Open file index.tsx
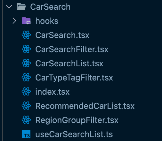This screenshot has width=162, height=141. click(53, 92)
